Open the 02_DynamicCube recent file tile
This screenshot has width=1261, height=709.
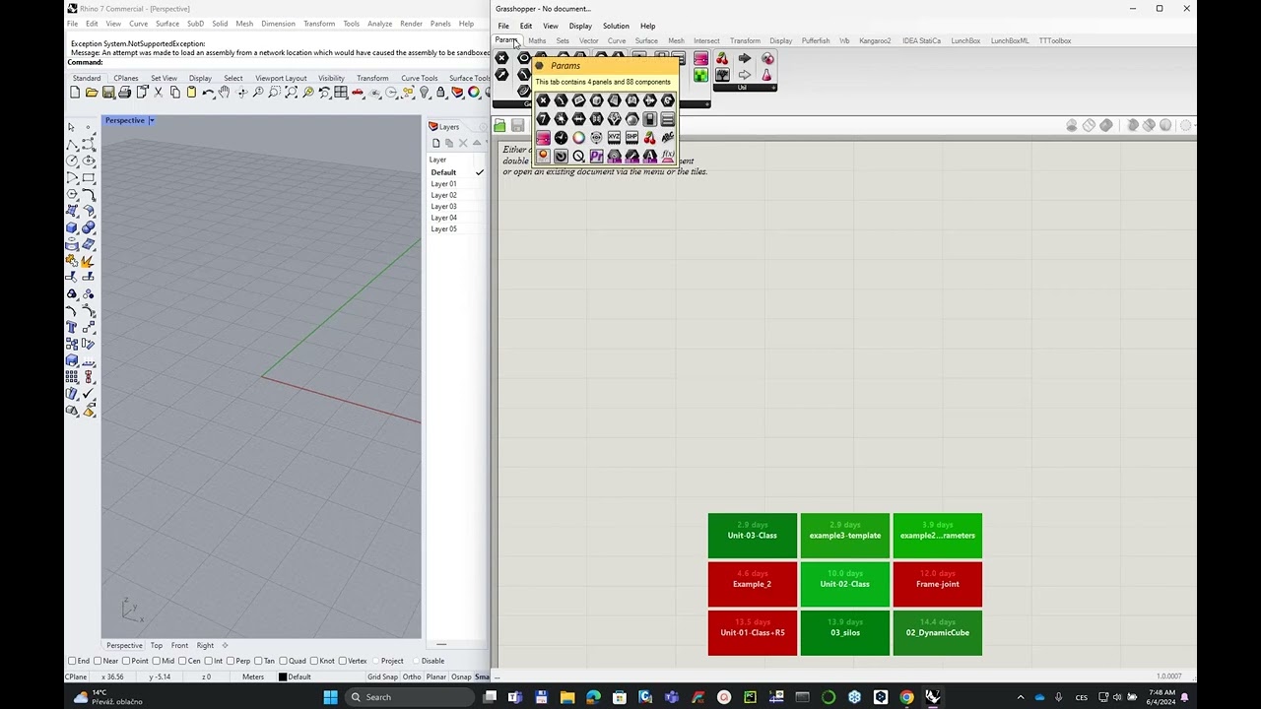tap(938, 632)
